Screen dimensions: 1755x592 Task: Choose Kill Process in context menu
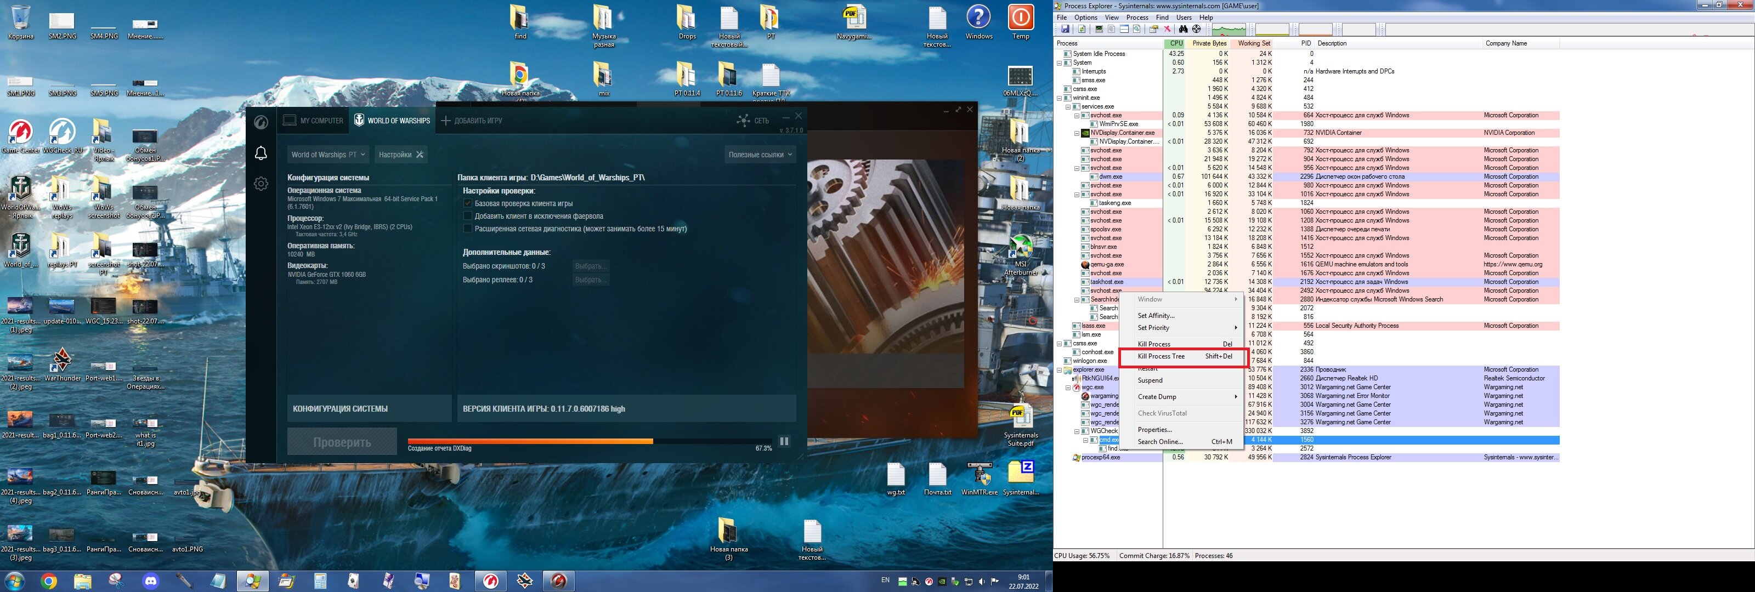coord(1184,344)
